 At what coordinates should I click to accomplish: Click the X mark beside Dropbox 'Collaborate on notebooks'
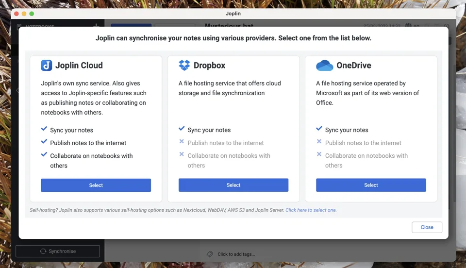click(x=182, y=154)
